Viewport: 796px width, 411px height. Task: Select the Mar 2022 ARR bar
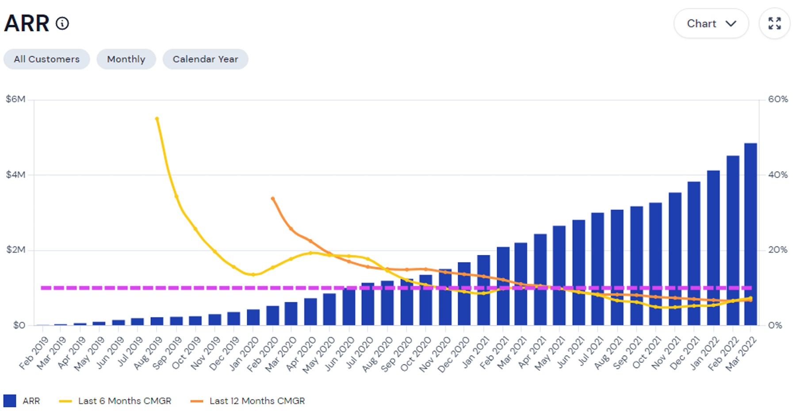point(750,234)
